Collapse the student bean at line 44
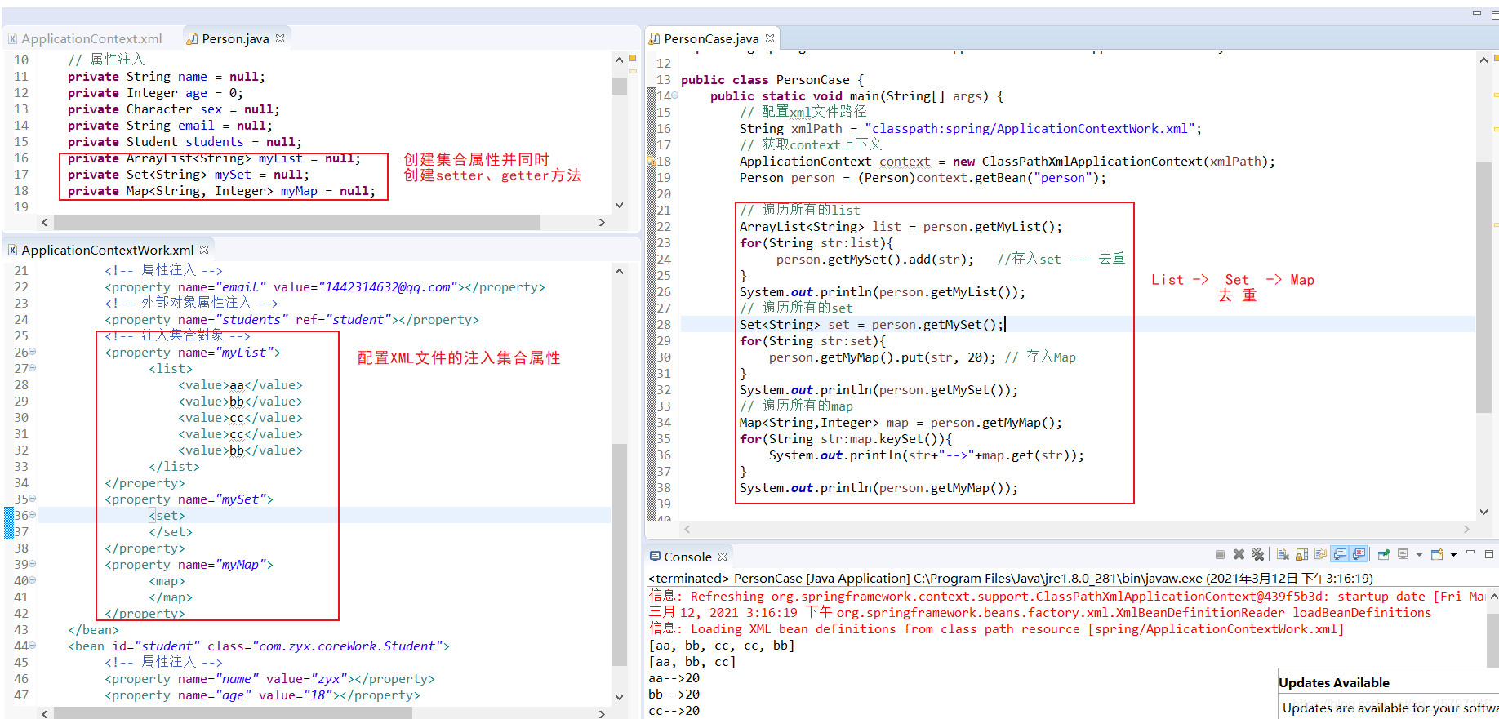This screenshot has height=719, width=1499. tap(33, 646)
